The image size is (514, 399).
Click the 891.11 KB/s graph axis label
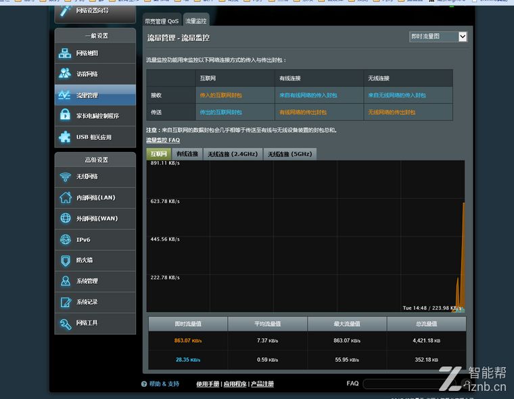(165, 163)
